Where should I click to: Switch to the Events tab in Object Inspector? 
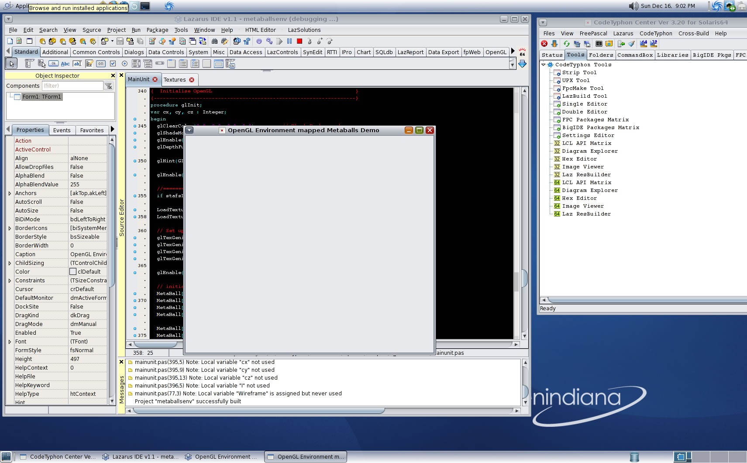coord(62,130)
